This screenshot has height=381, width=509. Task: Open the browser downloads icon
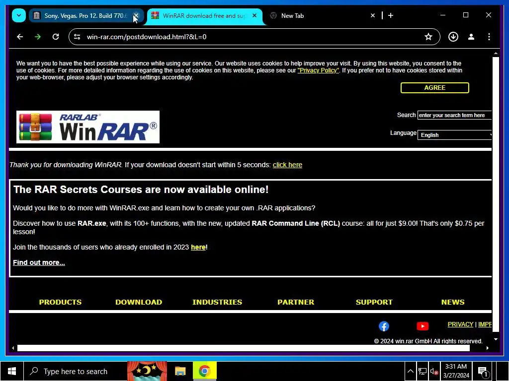point(453,37)
